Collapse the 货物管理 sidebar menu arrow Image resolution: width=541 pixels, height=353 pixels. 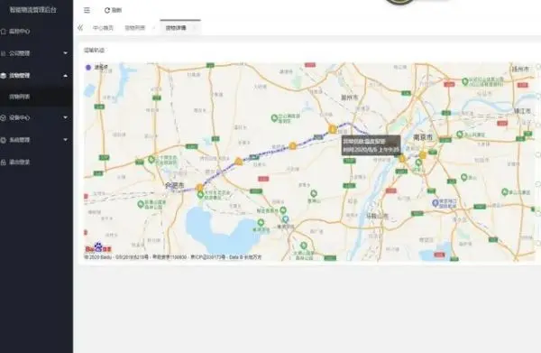pos(66,75)
